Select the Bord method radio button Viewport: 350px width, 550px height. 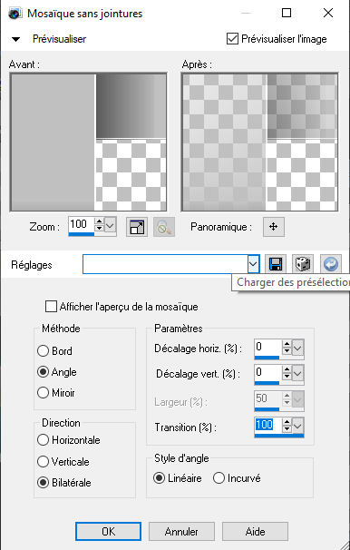coord(43,350)
